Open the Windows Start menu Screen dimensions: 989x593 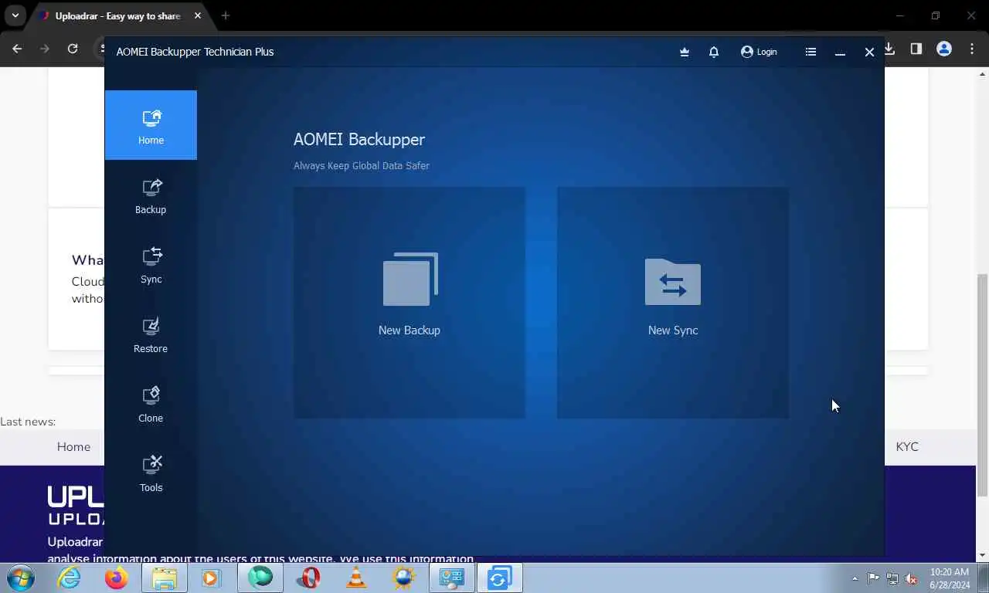point(21,578)
